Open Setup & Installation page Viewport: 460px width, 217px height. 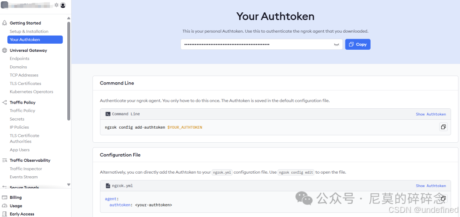click(x=29, y=31)
